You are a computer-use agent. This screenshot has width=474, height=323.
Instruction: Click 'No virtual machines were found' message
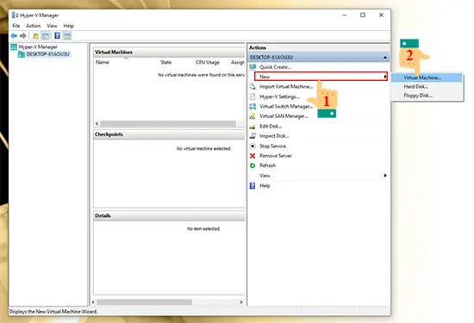202,75
